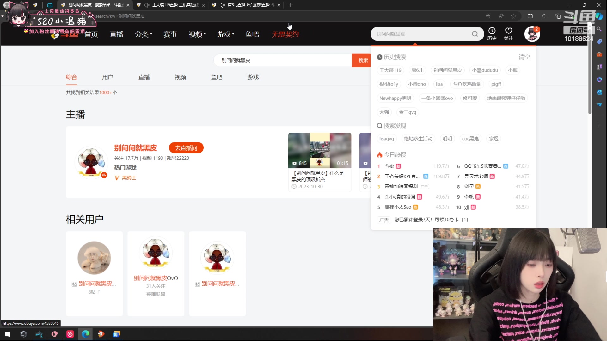The width and height of the screenshot is (607, 341).
Task: Open the Edge sidebar Outlook icon
Action: [599, 92]
